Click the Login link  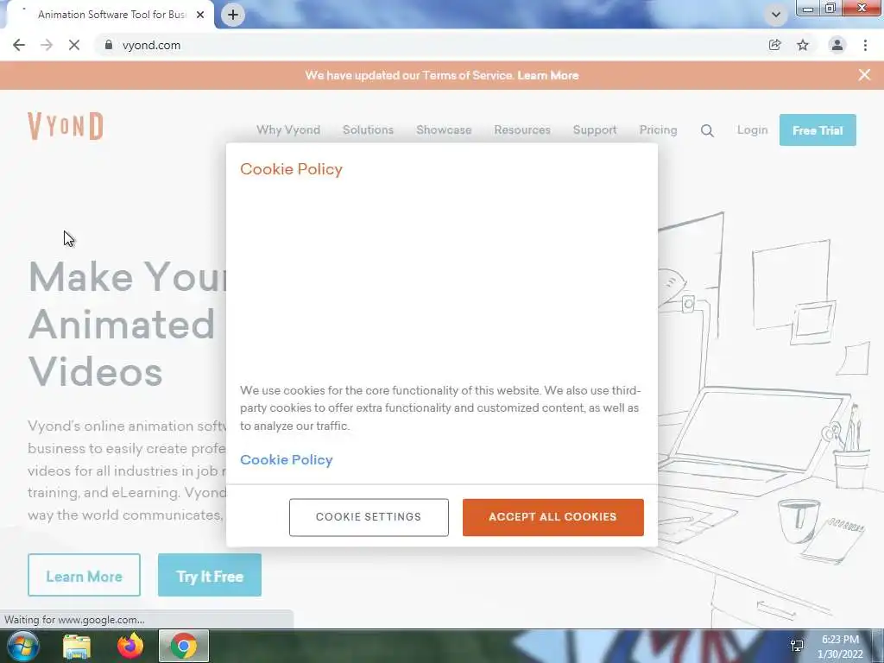pyautogui.click(x=752, y=129)
